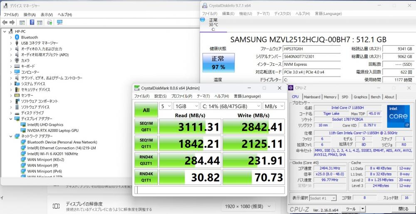Click the empty comment field in CrystalDiskMark

pyautogui.click(x=210, y=190)
